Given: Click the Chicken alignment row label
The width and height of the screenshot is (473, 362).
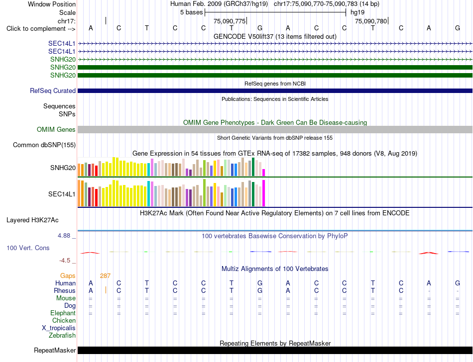Looking at the screenshot, I should 64,320.
